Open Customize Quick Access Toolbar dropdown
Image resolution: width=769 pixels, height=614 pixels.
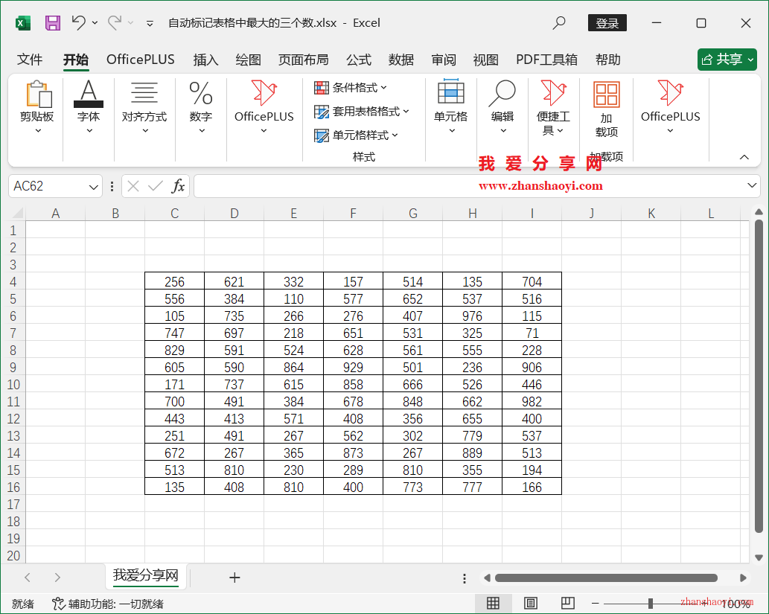click(150, 23)
